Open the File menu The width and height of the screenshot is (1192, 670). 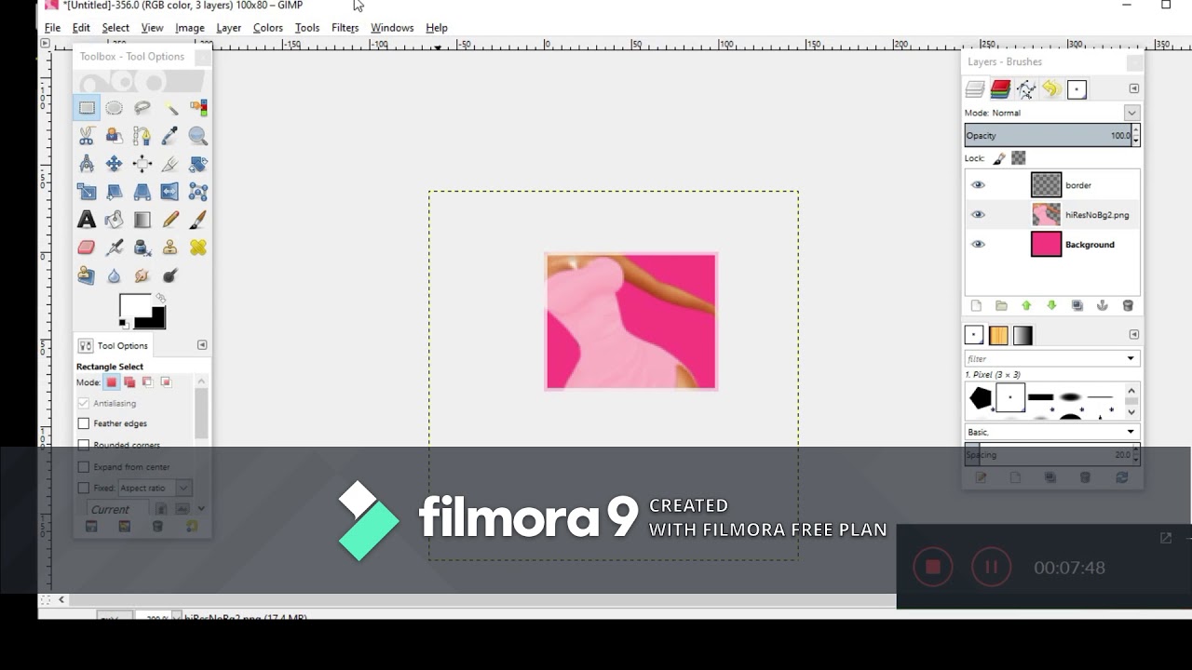pyautogui.click(x=53, y=28)
